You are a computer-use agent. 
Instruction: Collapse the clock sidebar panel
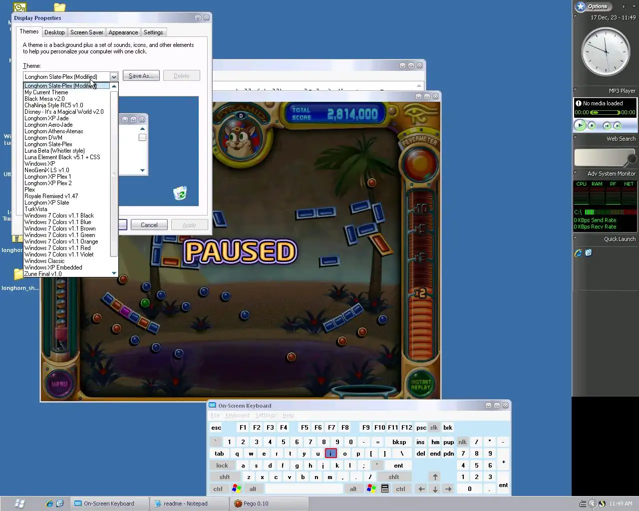click(x=576, y=16)
